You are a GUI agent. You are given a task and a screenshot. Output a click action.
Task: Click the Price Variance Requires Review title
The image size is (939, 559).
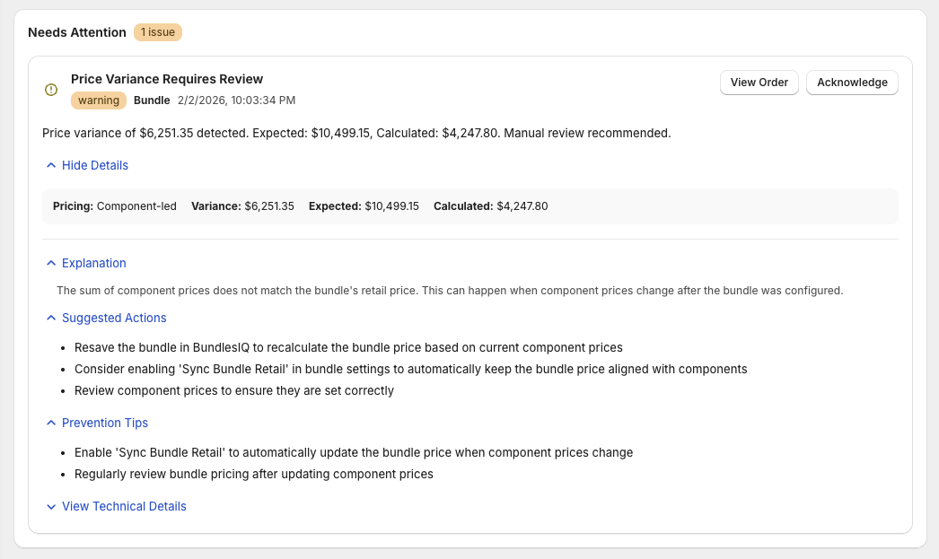[166, 79]
